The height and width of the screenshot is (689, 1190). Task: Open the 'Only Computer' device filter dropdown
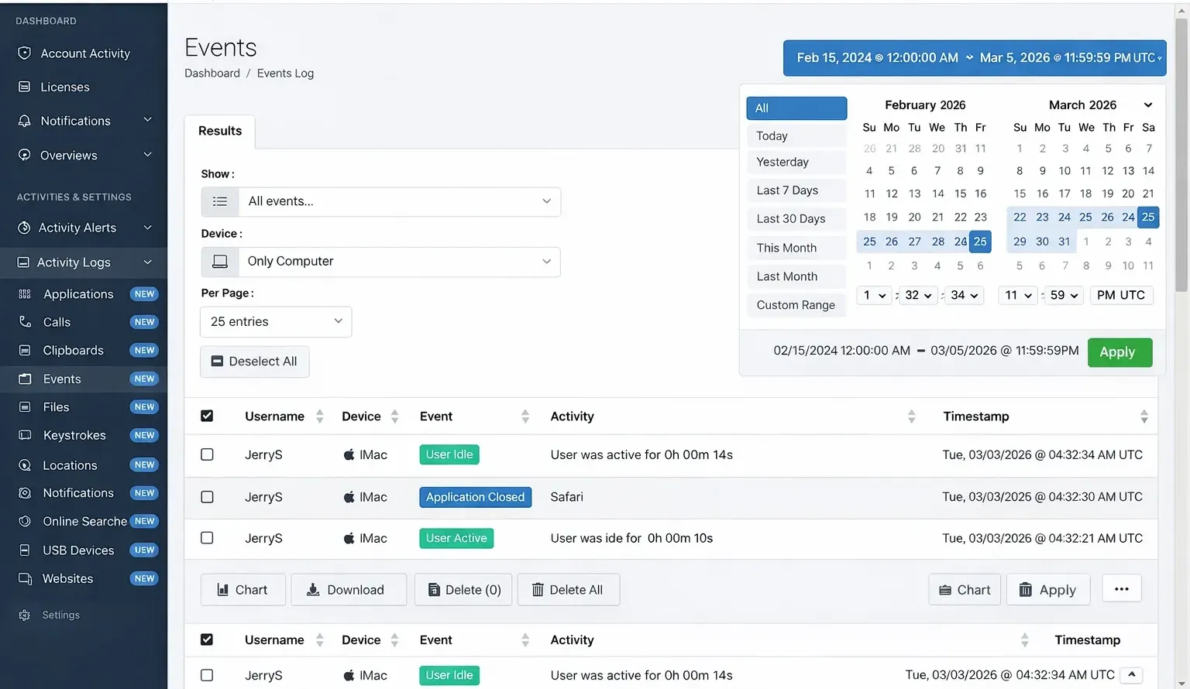click(x=400, y=262)
